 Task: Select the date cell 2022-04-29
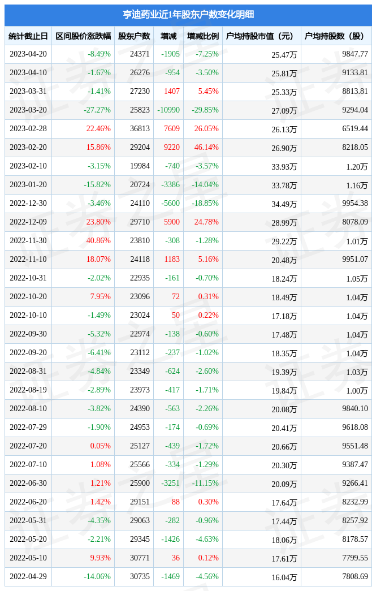28,576
